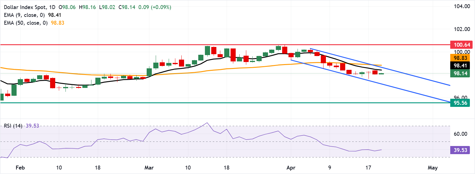Select the EMA (9, close, 0) legend
The height and width of the screenshot is (174, 475).
[24, 15]
